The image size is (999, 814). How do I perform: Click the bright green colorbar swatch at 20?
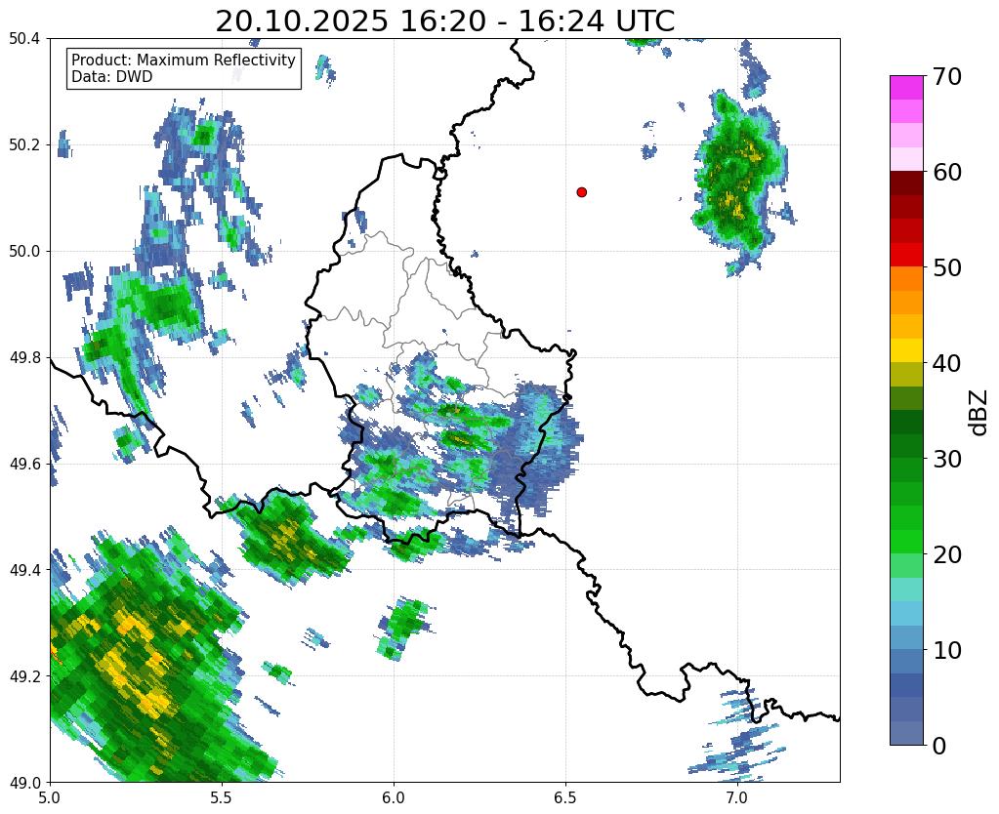[x=906, y=542]
